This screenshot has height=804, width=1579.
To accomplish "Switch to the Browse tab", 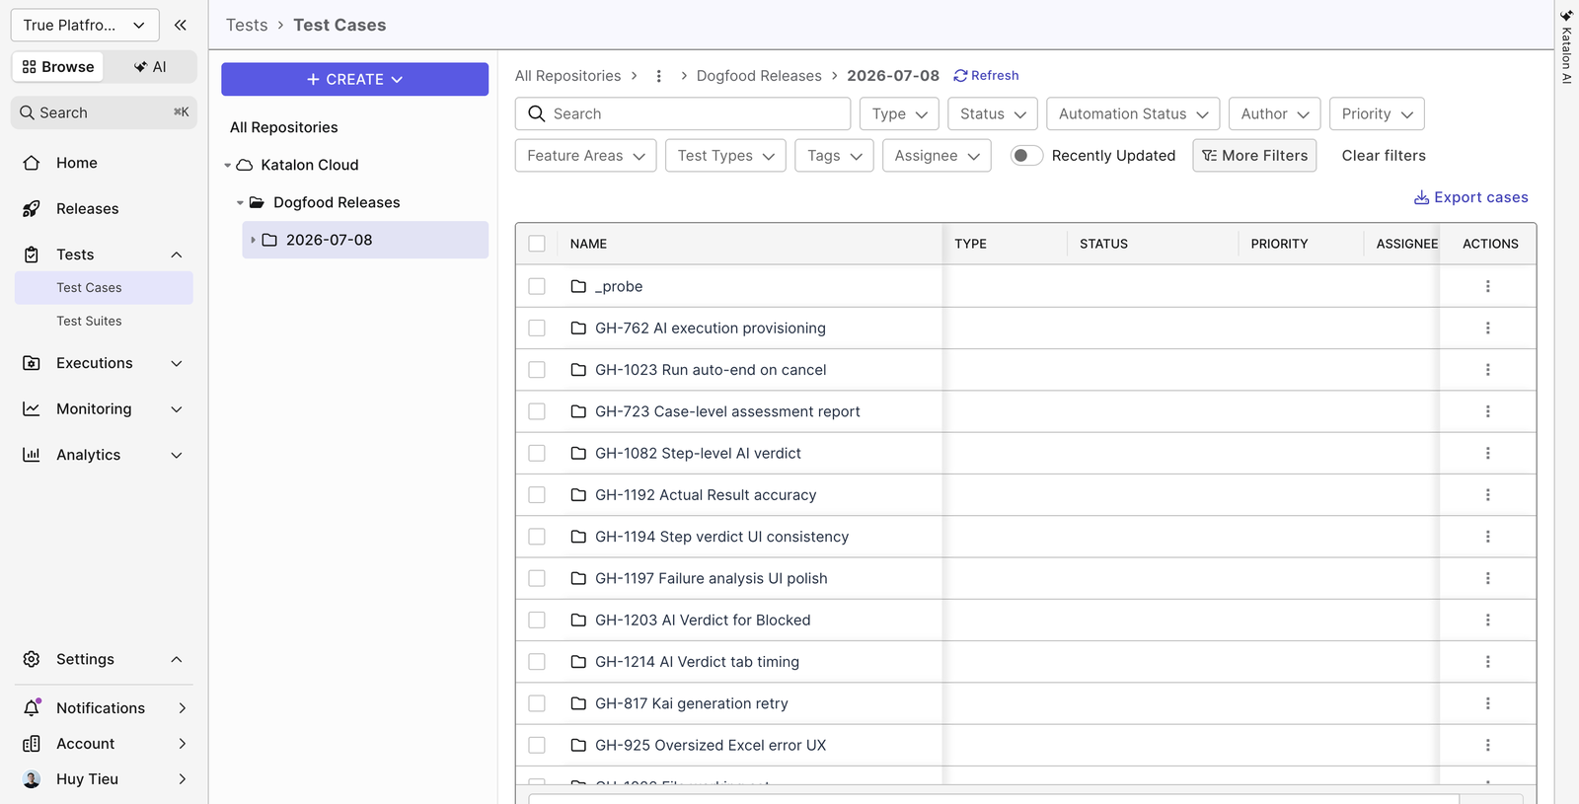I will [58, 67].
